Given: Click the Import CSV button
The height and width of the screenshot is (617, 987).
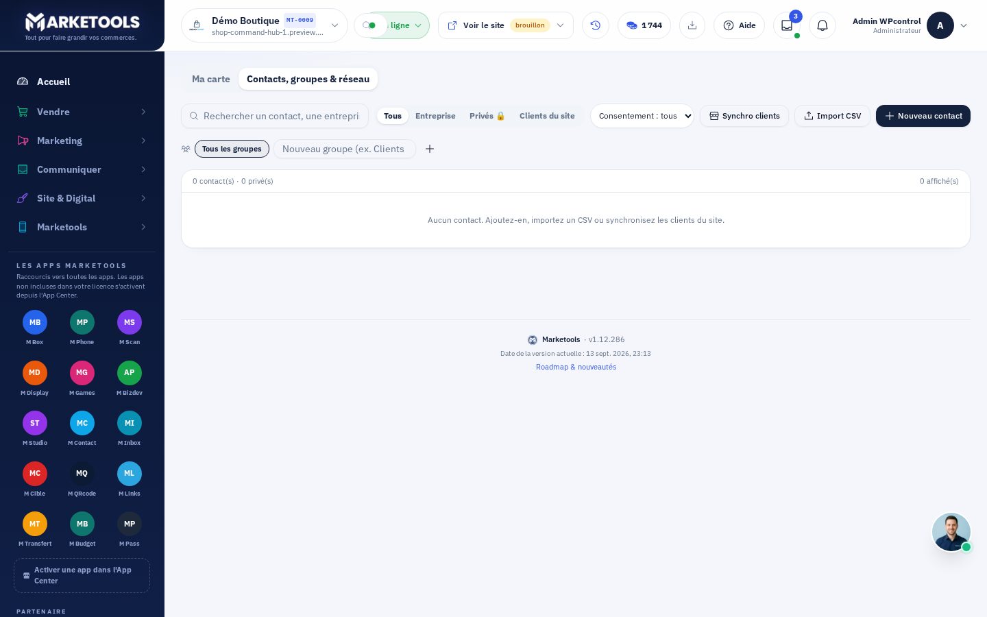Looking at the screenshot, I should (x=832, y=116).
